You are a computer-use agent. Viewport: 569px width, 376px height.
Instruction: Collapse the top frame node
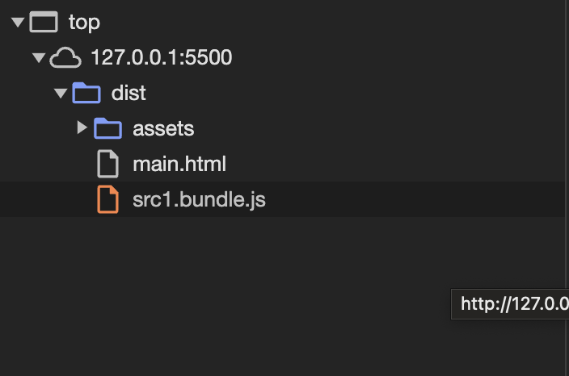18,23
